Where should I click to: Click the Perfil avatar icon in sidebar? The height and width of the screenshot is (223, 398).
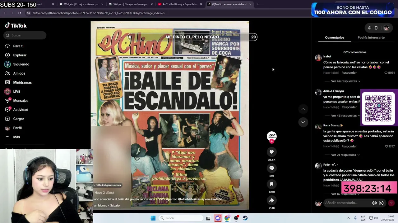click(x=7, y=128)
